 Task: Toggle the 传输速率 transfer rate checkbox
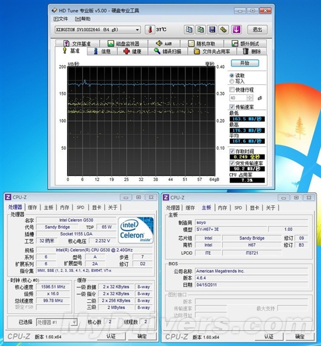pos(232,107)
